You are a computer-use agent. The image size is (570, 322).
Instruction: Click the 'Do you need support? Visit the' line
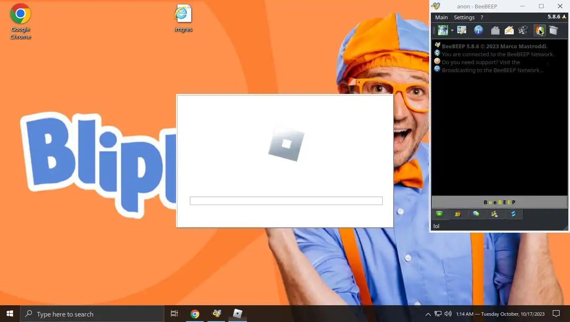coord(481,62)
